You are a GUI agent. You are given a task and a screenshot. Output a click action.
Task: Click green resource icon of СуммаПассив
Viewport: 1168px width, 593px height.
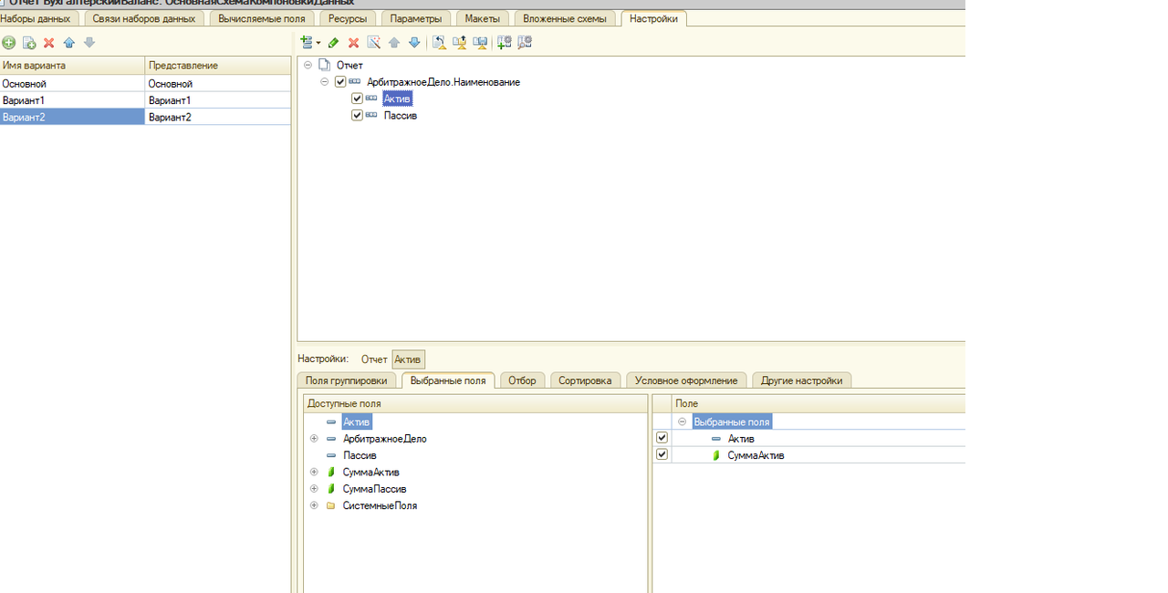click(331, 489)
